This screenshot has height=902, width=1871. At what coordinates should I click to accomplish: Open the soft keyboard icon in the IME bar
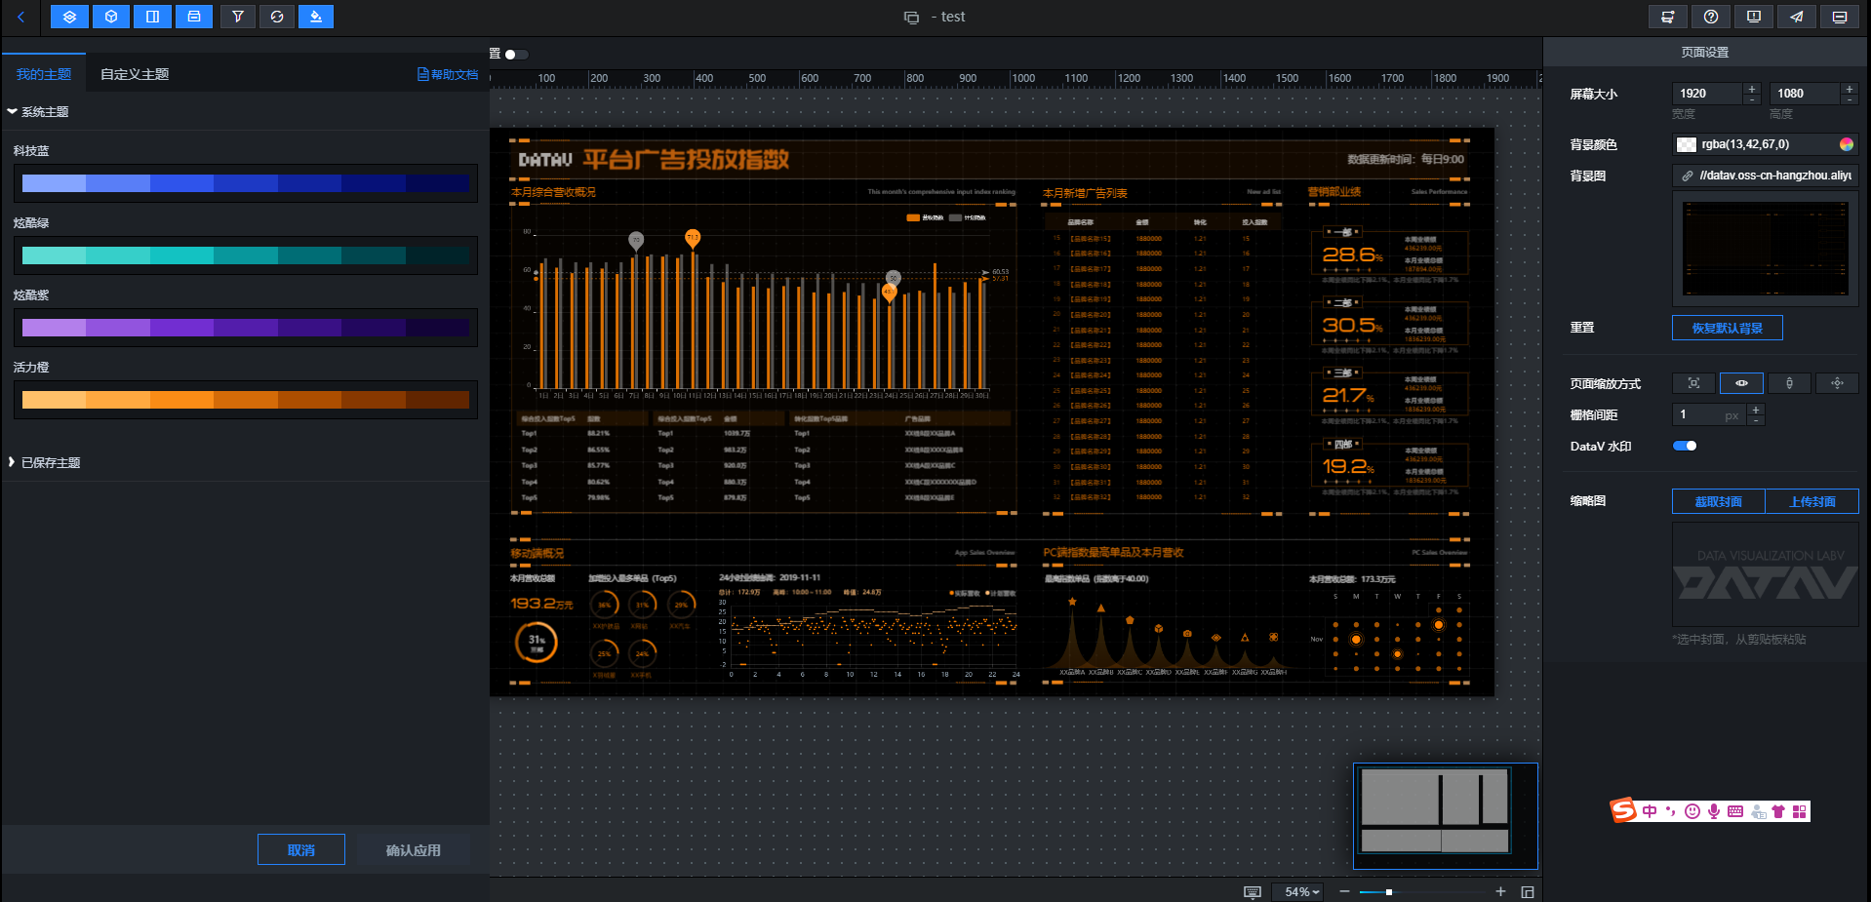1735,811
